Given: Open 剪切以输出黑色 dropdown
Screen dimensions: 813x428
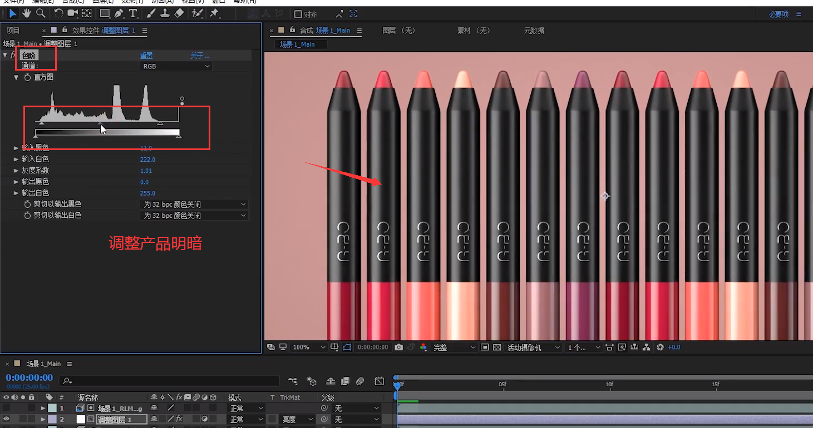Looking at the screenshot, I should click(x=194, y=204).
